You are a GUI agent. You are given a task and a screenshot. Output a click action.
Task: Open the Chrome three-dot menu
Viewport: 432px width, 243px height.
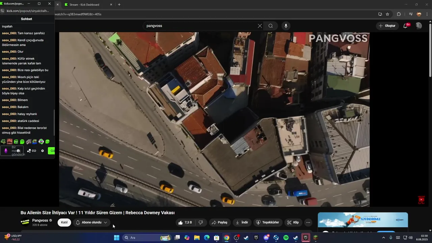pos(427,14)
